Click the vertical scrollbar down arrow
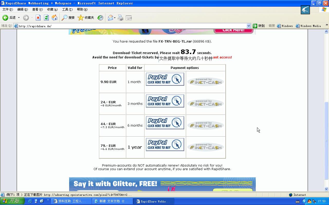The height and width of the screenshot is (205, 329). point(326,189)
